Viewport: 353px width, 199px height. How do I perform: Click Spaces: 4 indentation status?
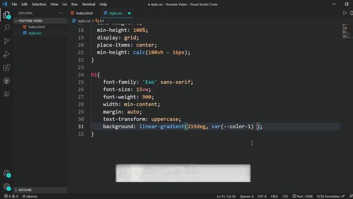(247, 196)
